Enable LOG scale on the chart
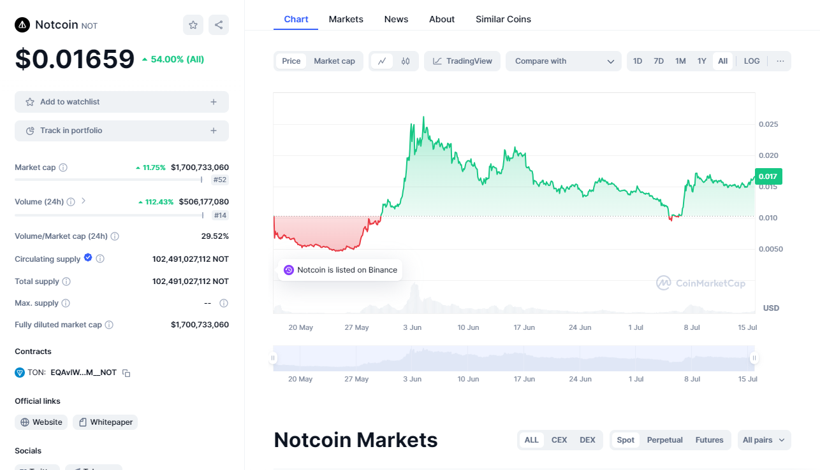The image size is (820, 470). pyautogui.click(x=751, y=61)
